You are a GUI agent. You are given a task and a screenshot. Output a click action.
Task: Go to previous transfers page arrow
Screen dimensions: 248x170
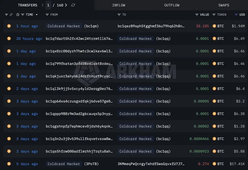(x=43, y=5)
